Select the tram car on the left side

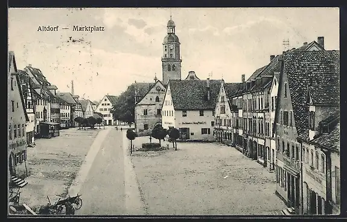(49, 130)
